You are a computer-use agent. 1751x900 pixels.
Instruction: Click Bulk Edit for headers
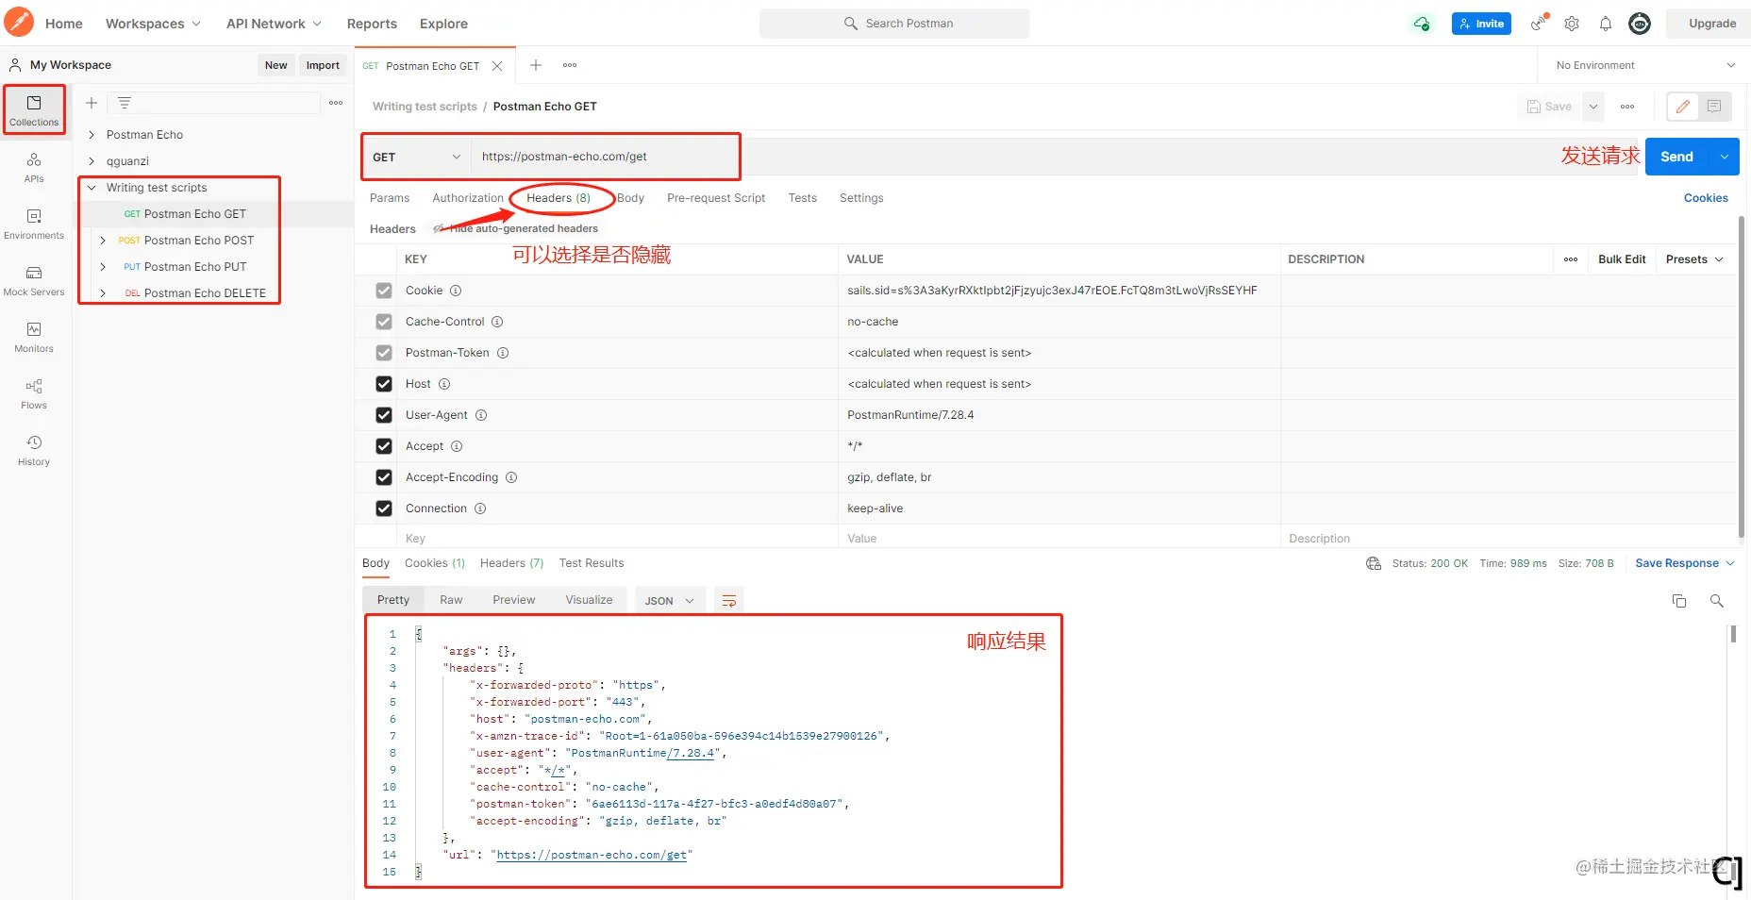pyautogui.click(x=1622, y=259)
